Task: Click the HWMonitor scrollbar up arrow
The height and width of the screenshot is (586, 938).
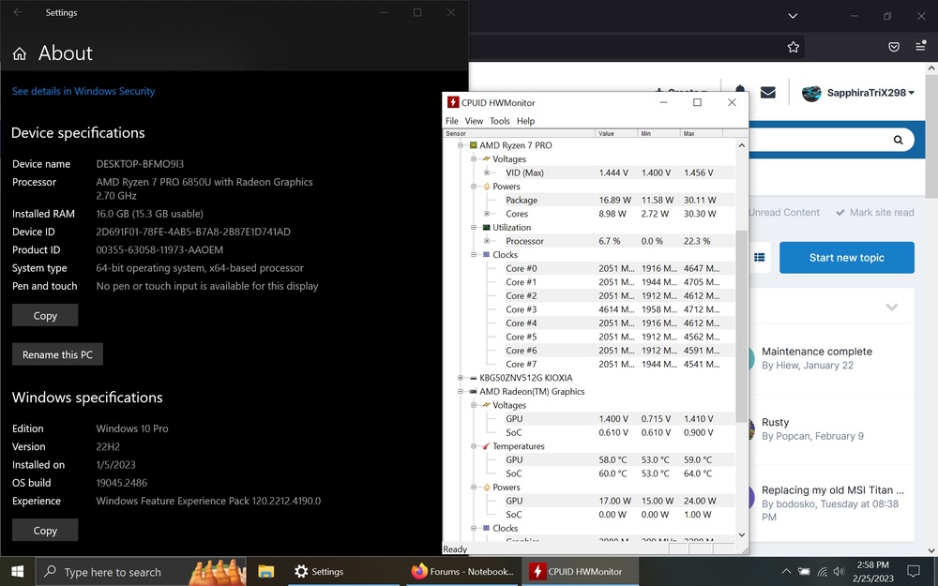Action: (x=742, y=145)
